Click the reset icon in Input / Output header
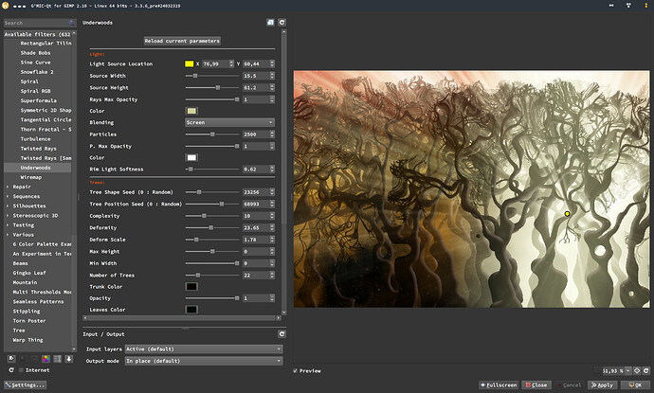Screen dimensions: 654x393 [282, 334]
